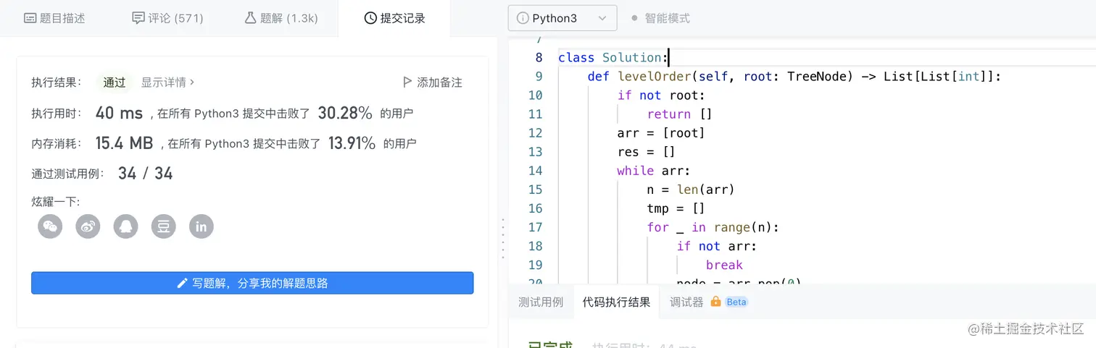1096x348 pixels.
Task: Click line number 17 in the gutter
Action: click(535, 227)
